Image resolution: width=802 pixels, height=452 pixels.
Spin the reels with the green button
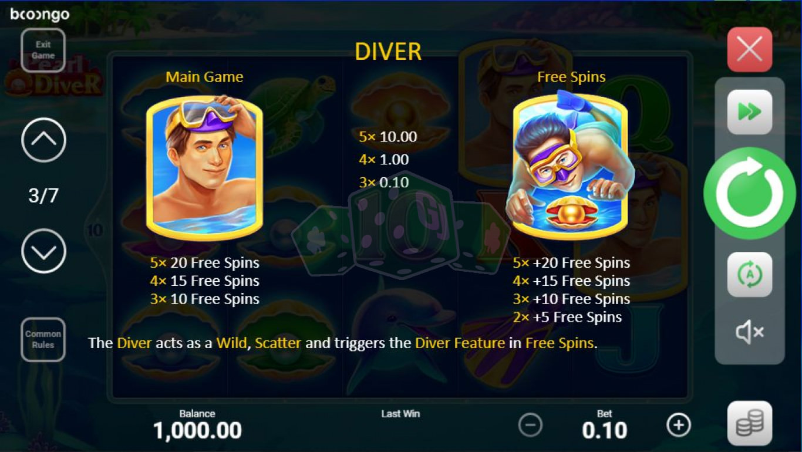click(x=750, y=193)
